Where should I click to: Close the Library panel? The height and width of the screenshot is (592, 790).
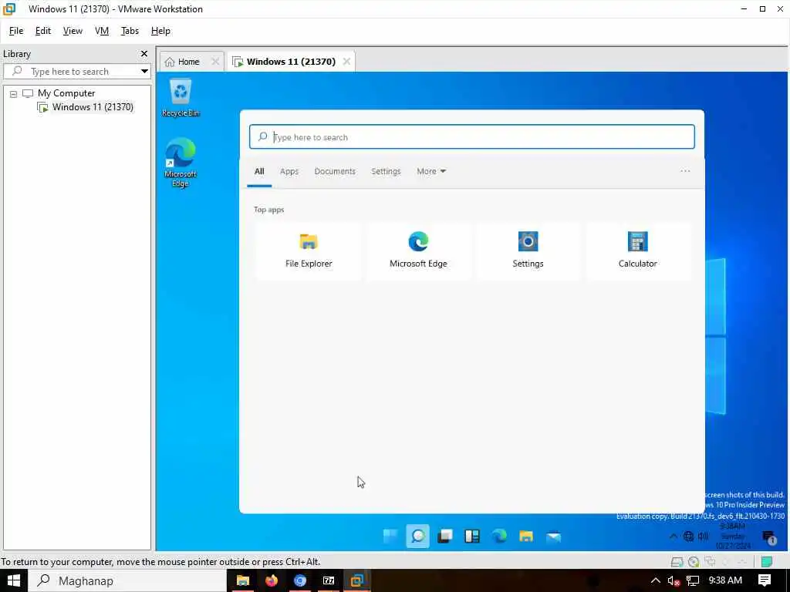[144, 53]
